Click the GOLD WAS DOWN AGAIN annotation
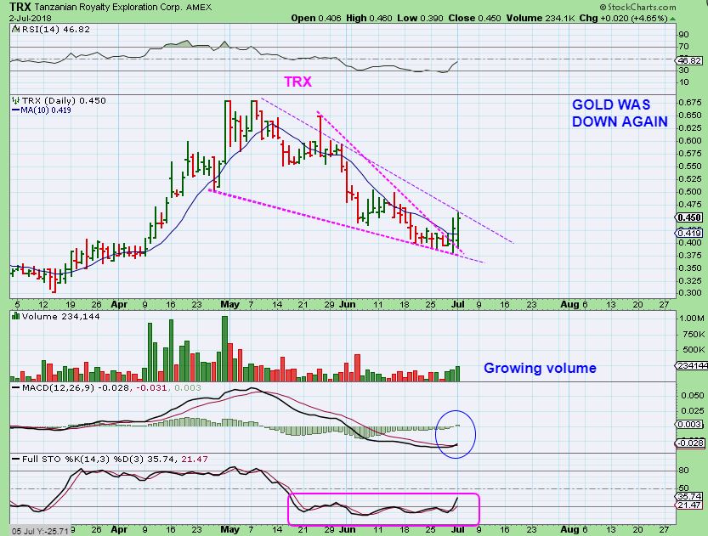Image resolution: width=708 pixels, height=536 pixels. [x=620, y=113]
